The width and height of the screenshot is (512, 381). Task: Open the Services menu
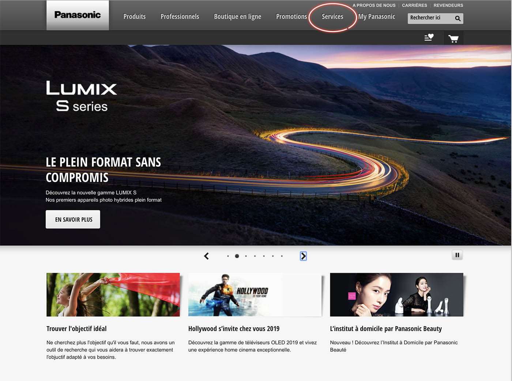pos(332,16)
